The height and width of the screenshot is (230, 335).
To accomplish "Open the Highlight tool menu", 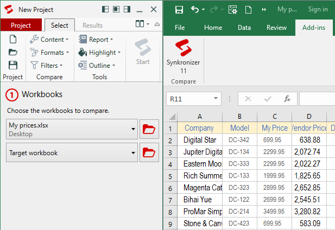I will coord(99,53).
